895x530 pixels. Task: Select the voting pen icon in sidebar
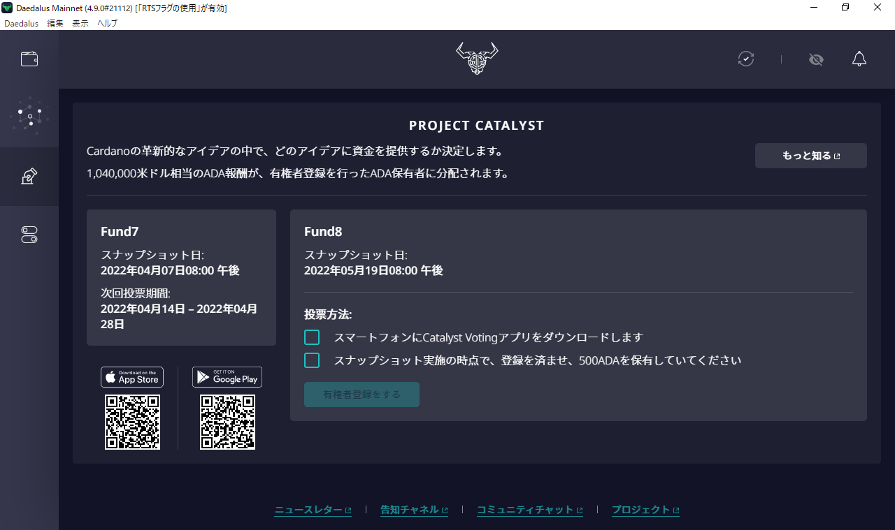coord(29,177)
